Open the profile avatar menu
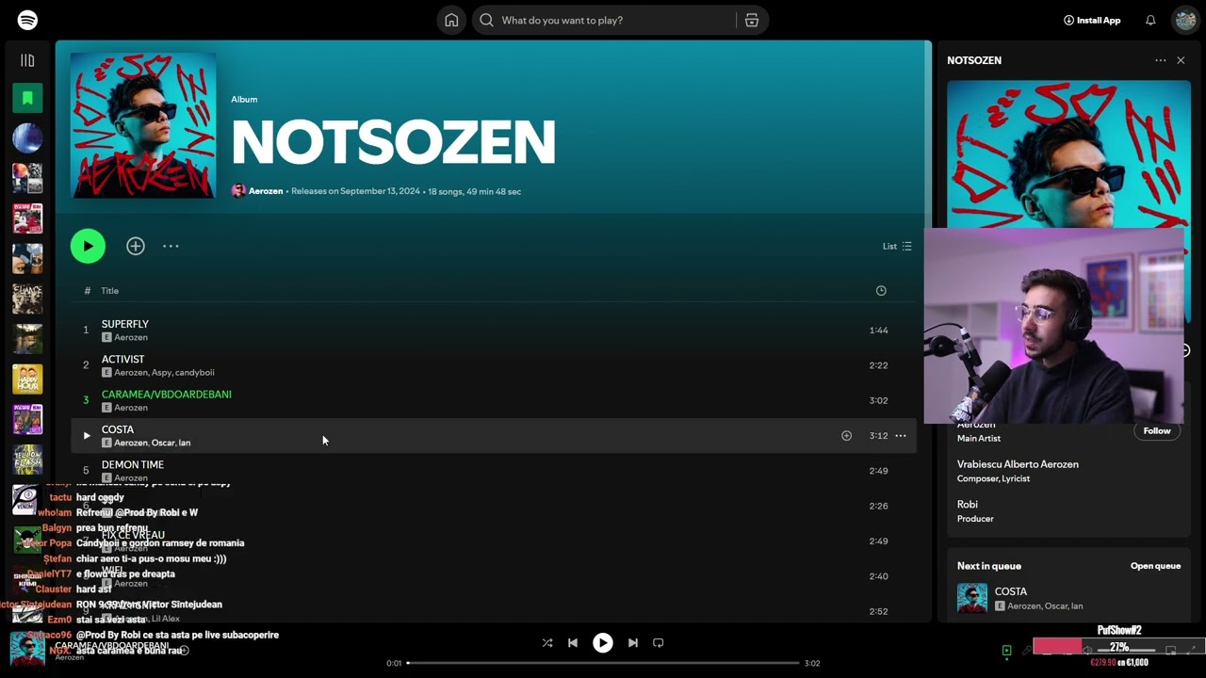Image resolution: width=1206 pixels, height=678 pixels. (x=1184, y=20)
